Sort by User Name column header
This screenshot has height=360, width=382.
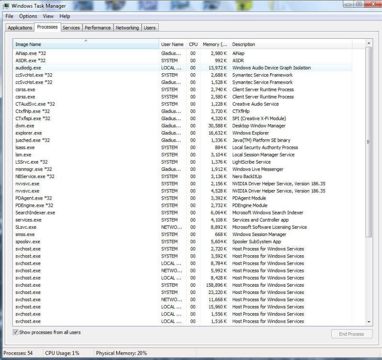tap(172, 44)
